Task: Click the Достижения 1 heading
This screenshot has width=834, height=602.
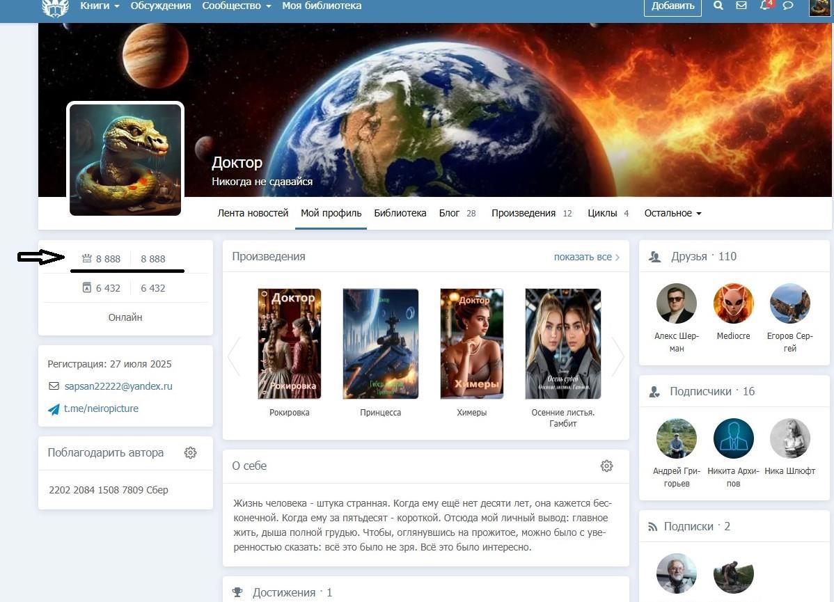Action: 292,592
